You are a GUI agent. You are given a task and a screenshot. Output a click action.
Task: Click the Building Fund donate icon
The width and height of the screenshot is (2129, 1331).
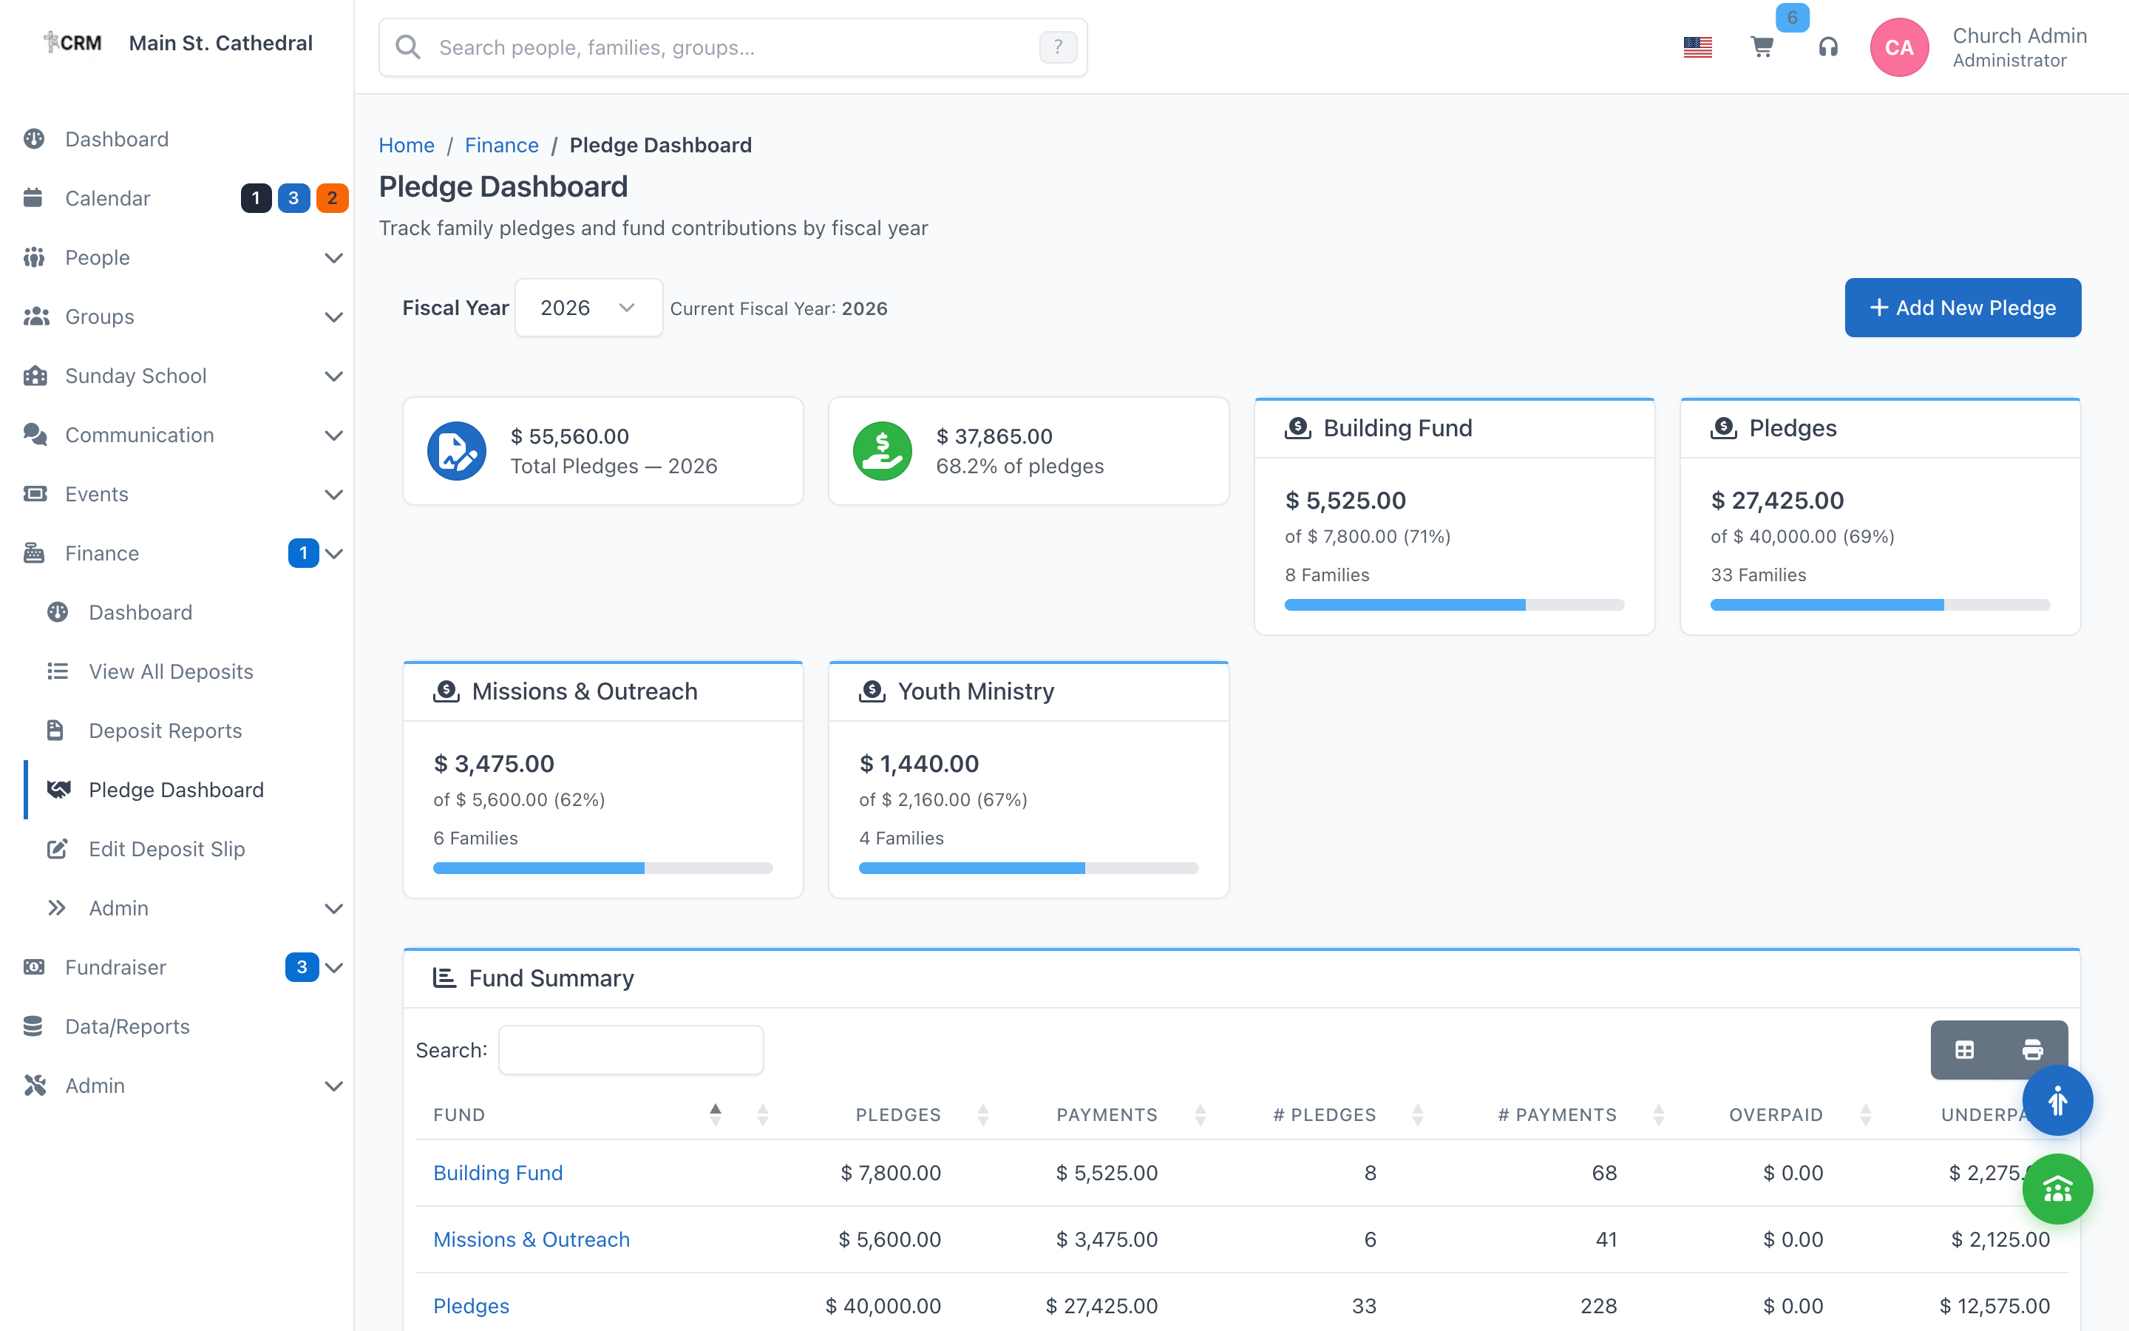[1297, 429]
